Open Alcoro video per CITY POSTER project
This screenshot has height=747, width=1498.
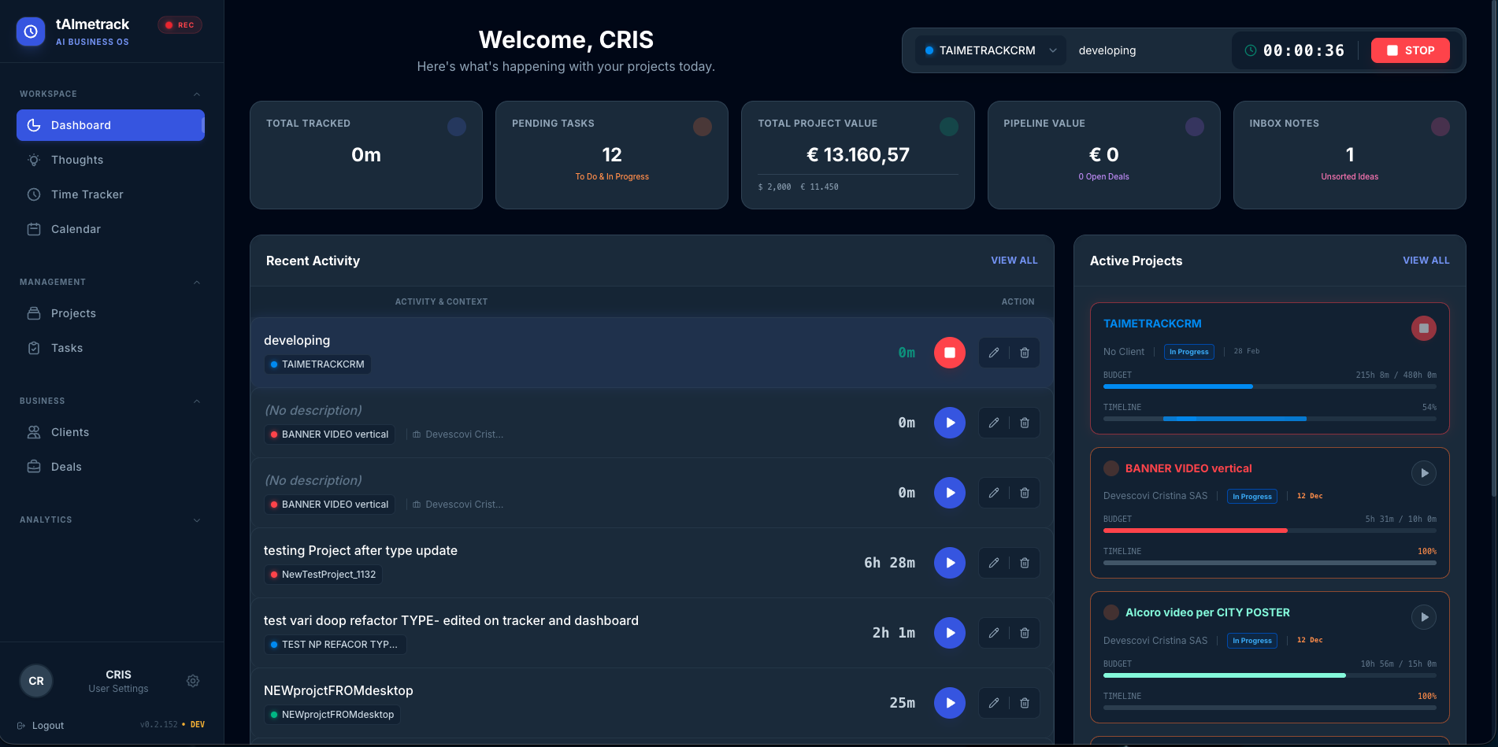pyautogui.click(x=1207, y=612)
